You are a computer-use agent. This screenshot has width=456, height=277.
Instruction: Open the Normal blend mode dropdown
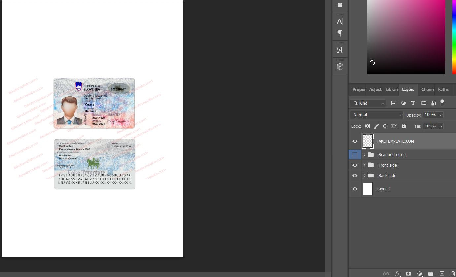(x=377, y=115)
